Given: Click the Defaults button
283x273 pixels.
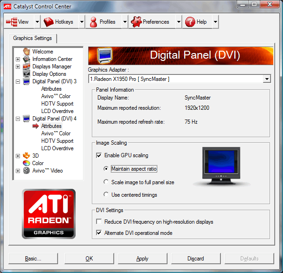Looking at the screenshot, I should pyautogui.click(x=249, y=259).
